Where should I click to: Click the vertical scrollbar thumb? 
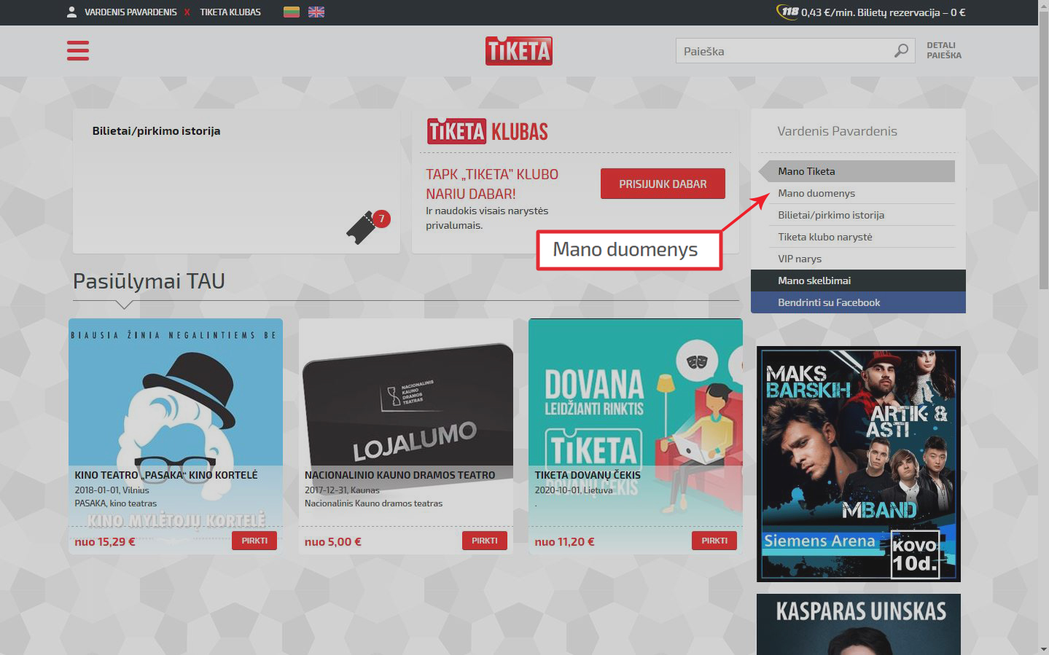click(x=1043, y=151)
